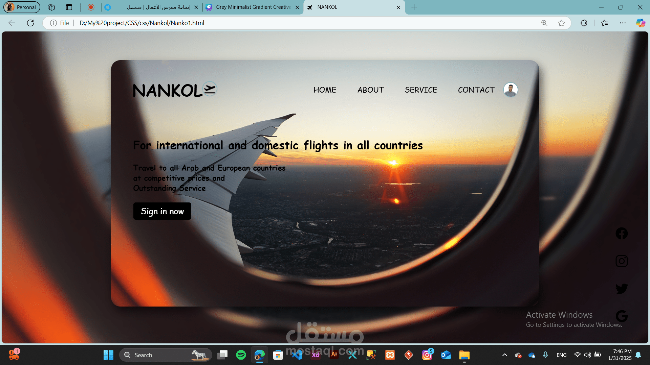650x365 pixels.
Task: Open the CONTACT nav link
Action: click(x=476, y=90)
